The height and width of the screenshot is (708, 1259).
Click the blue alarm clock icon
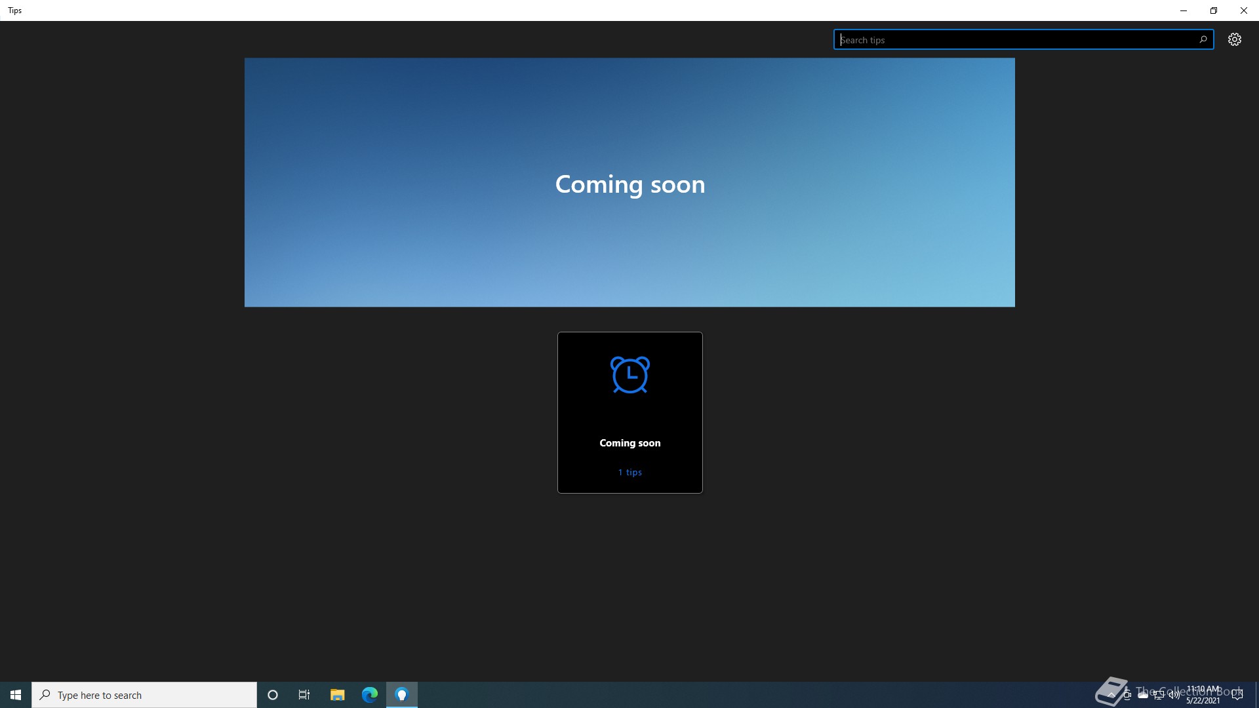pos(629,375)
